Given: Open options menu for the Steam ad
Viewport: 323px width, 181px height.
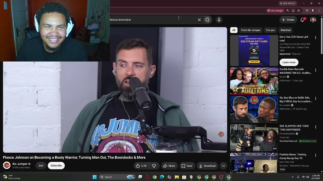Looking at the screenshot, I should 315,37.
